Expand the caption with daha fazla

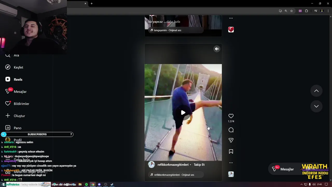pos(173,22)
